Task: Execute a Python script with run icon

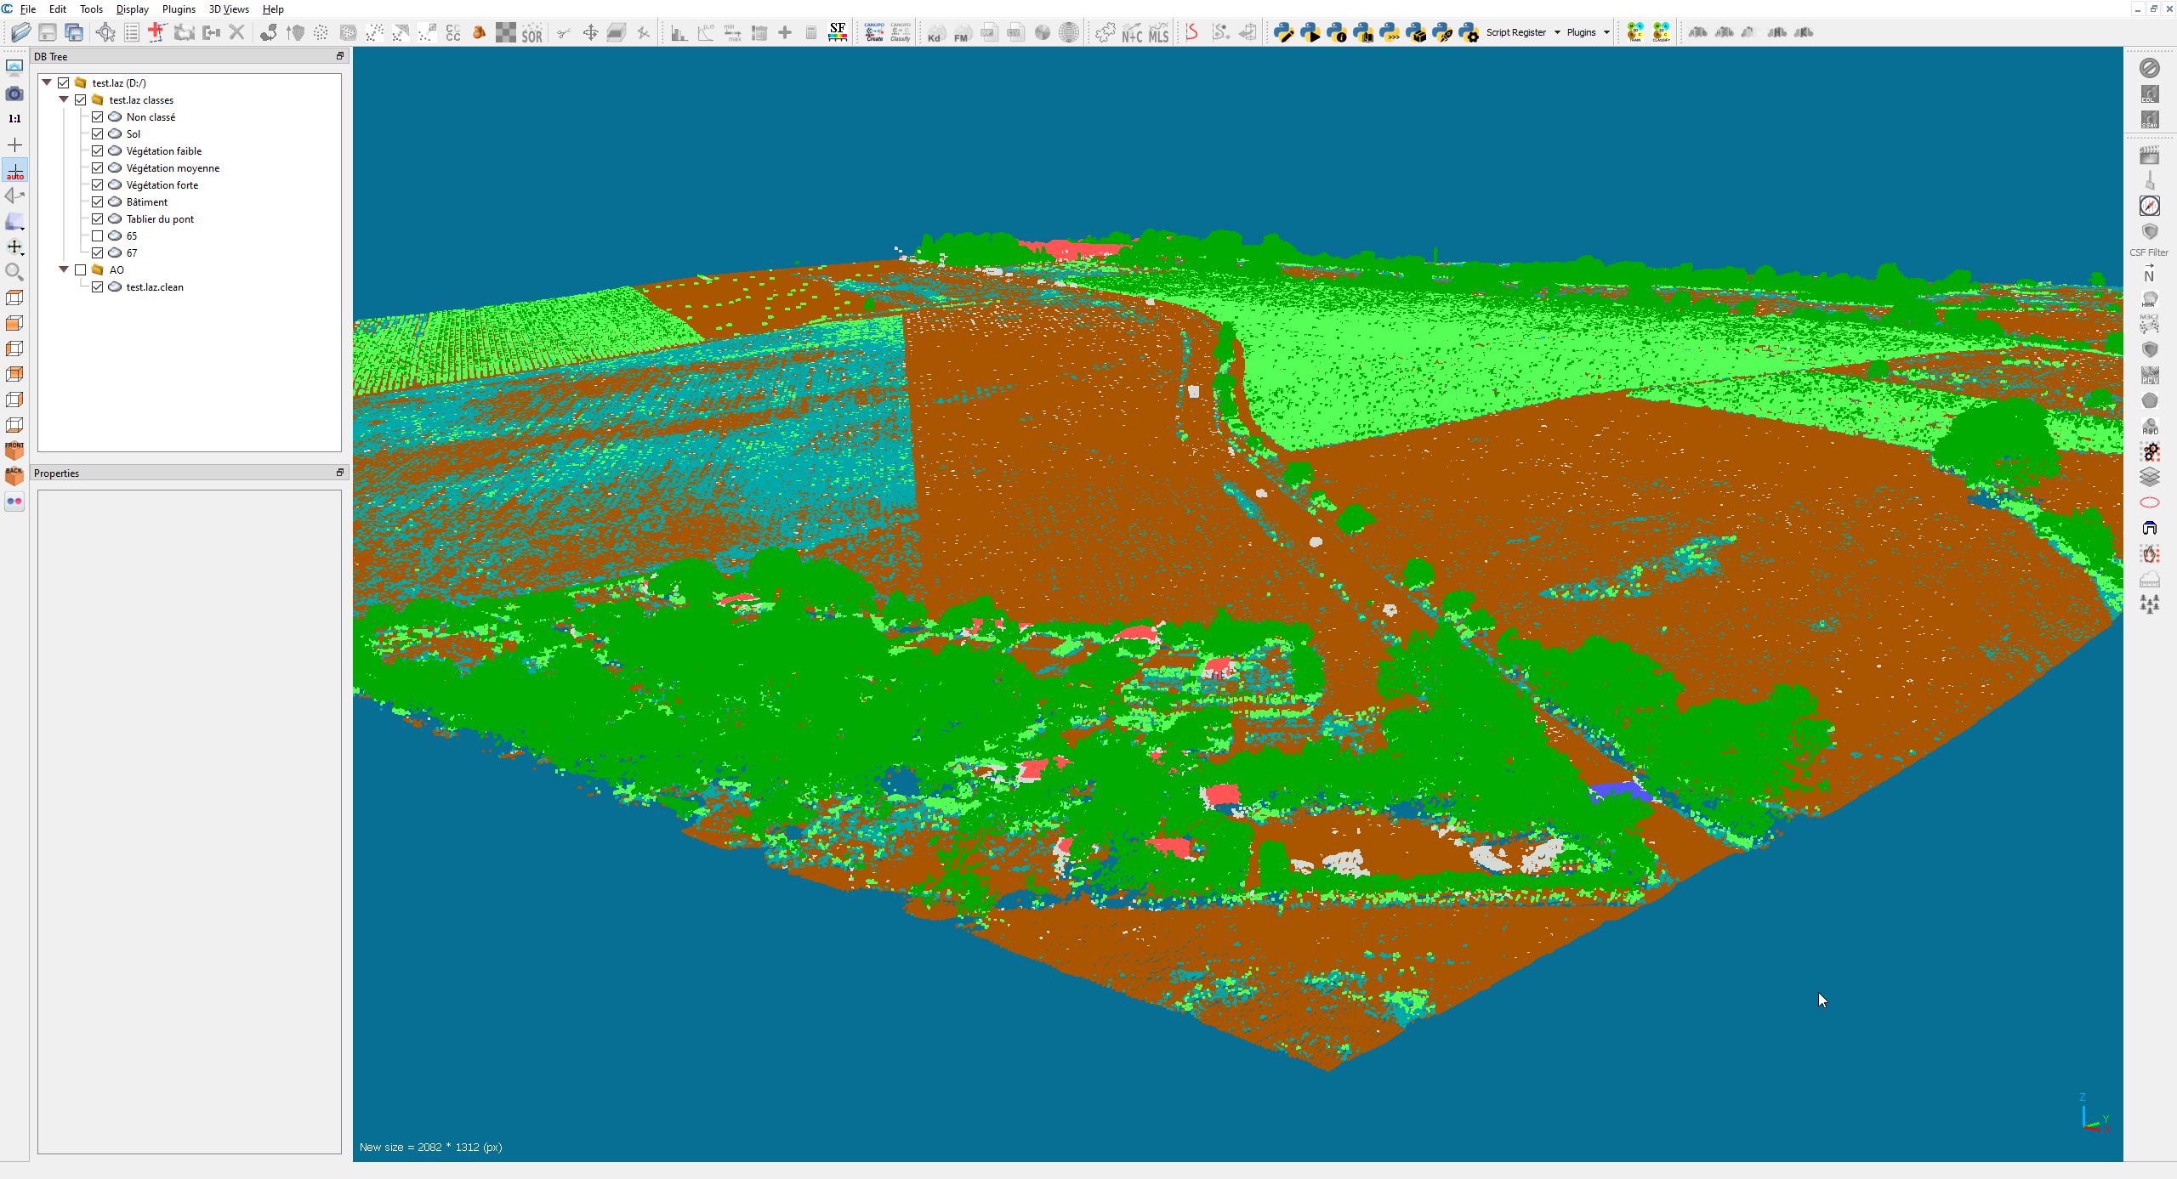Action: [1312, 32]
